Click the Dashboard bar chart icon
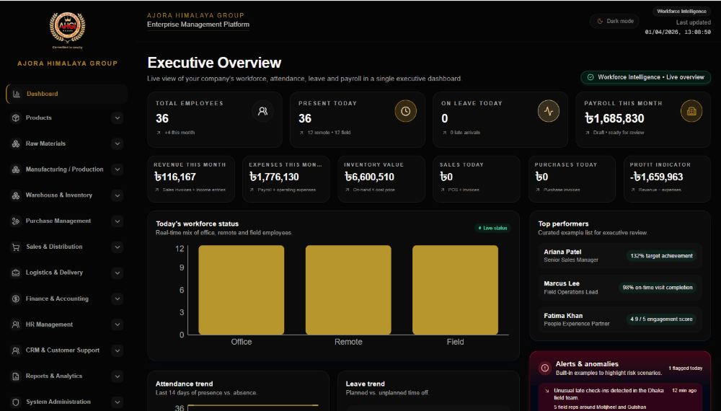This screenshot has width=721, height=411. pos(17,94)
